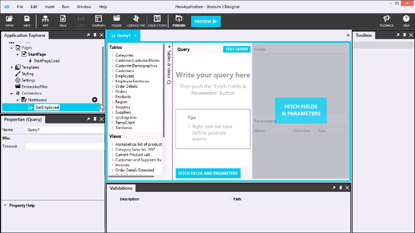Select the Products table

click(x=123, y=96)
